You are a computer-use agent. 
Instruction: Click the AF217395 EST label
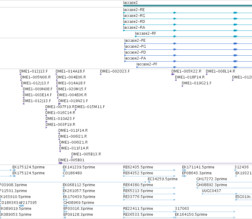pos(28,203)
